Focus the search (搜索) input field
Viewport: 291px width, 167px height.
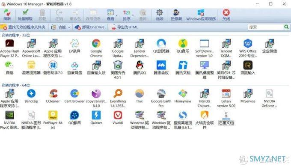pyautogui.click(x=265, y=27)
